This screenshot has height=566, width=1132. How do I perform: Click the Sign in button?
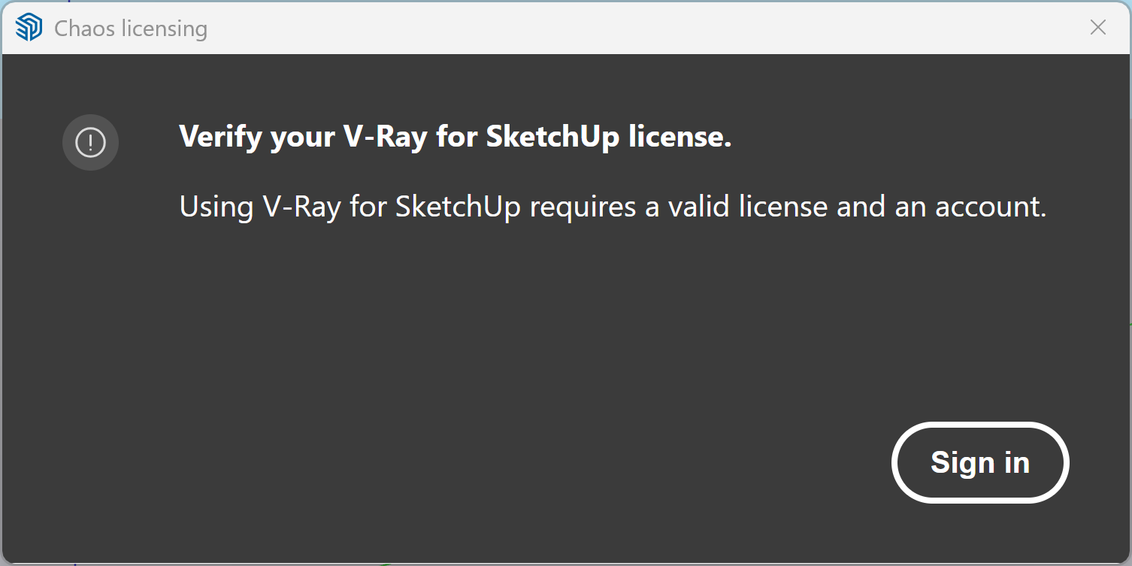point(980,462)
